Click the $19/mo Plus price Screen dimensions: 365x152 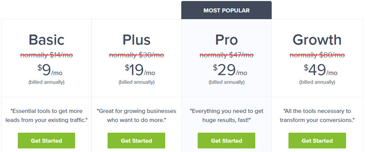pos(140,70)
